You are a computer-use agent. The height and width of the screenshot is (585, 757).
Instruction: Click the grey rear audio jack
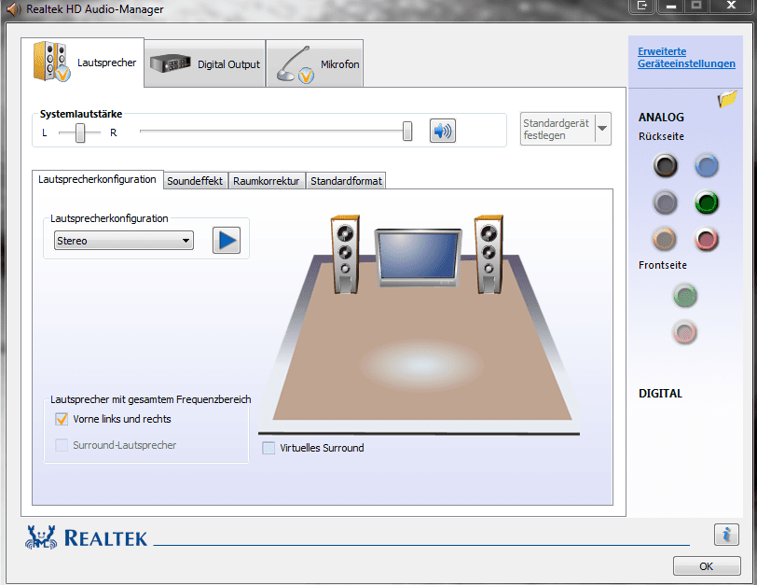click(666, 202)
